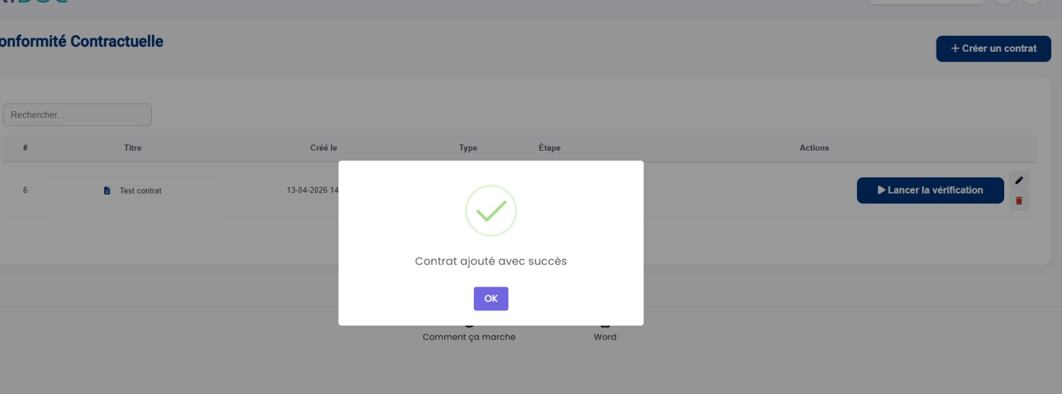
Task: Focus the Rechercher search field
Action: click(77, 115)
